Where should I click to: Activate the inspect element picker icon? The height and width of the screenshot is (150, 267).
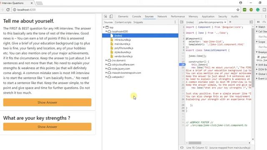click(106, 17)
